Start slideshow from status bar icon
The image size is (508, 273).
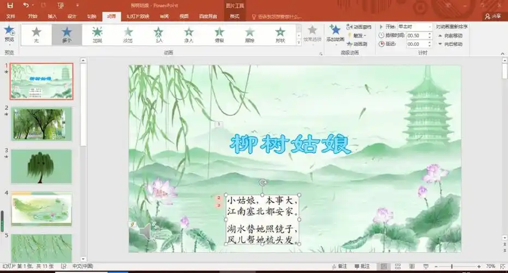(x=426, y=266)
